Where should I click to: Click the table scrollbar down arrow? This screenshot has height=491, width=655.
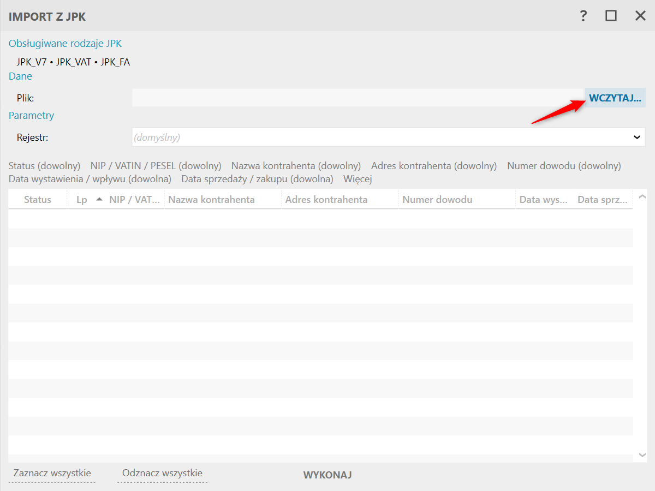click(642, 454)
